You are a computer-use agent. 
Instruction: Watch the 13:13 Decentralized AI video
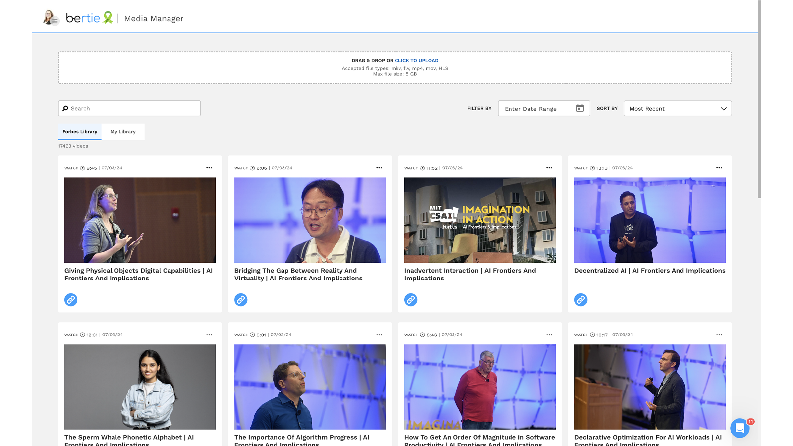point(591,168)
